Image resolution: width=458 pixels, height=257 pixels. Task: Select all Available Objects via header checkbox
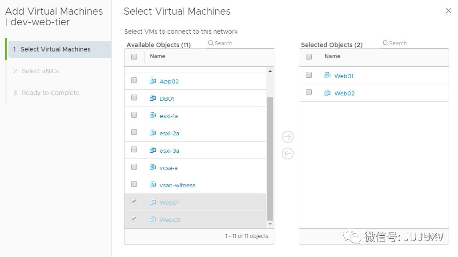[x=134, y=56]
